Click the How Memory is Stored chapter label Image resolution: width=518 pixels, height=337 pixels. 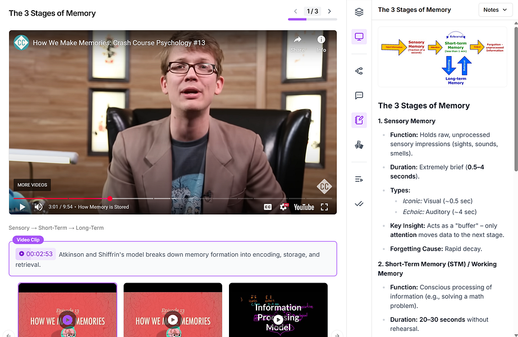103,207
